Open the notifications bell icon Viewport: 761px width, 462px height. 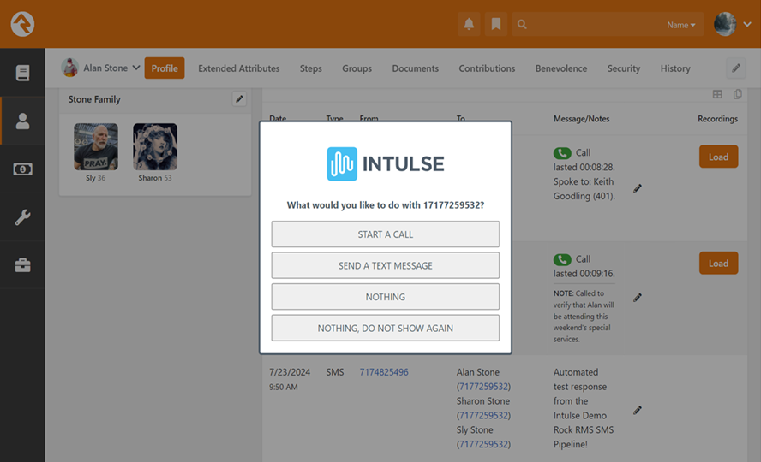(469, 24)
